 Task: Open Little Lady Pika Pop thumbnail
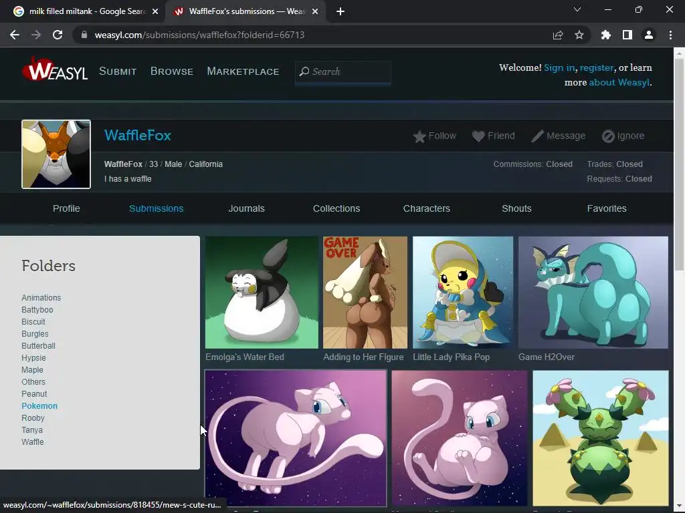click(x=463, y=293)
